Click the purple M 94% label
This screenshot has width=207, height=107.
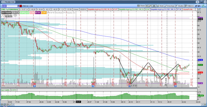(38, 13)
